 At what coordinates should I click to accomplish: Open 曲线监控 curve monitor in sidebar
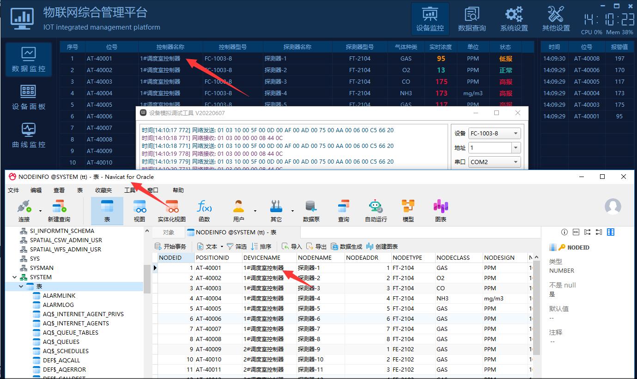click(x=29, y=135)
